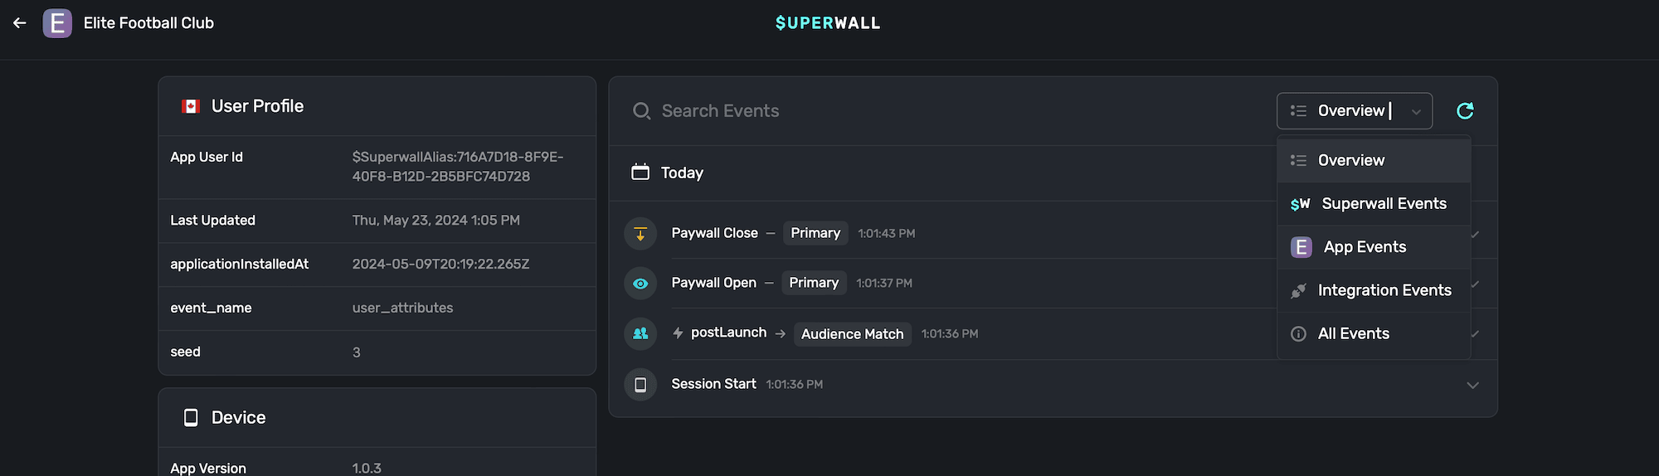Click the Primary tag on Paywall Open

pyautogui.click(x=814, y=283)
